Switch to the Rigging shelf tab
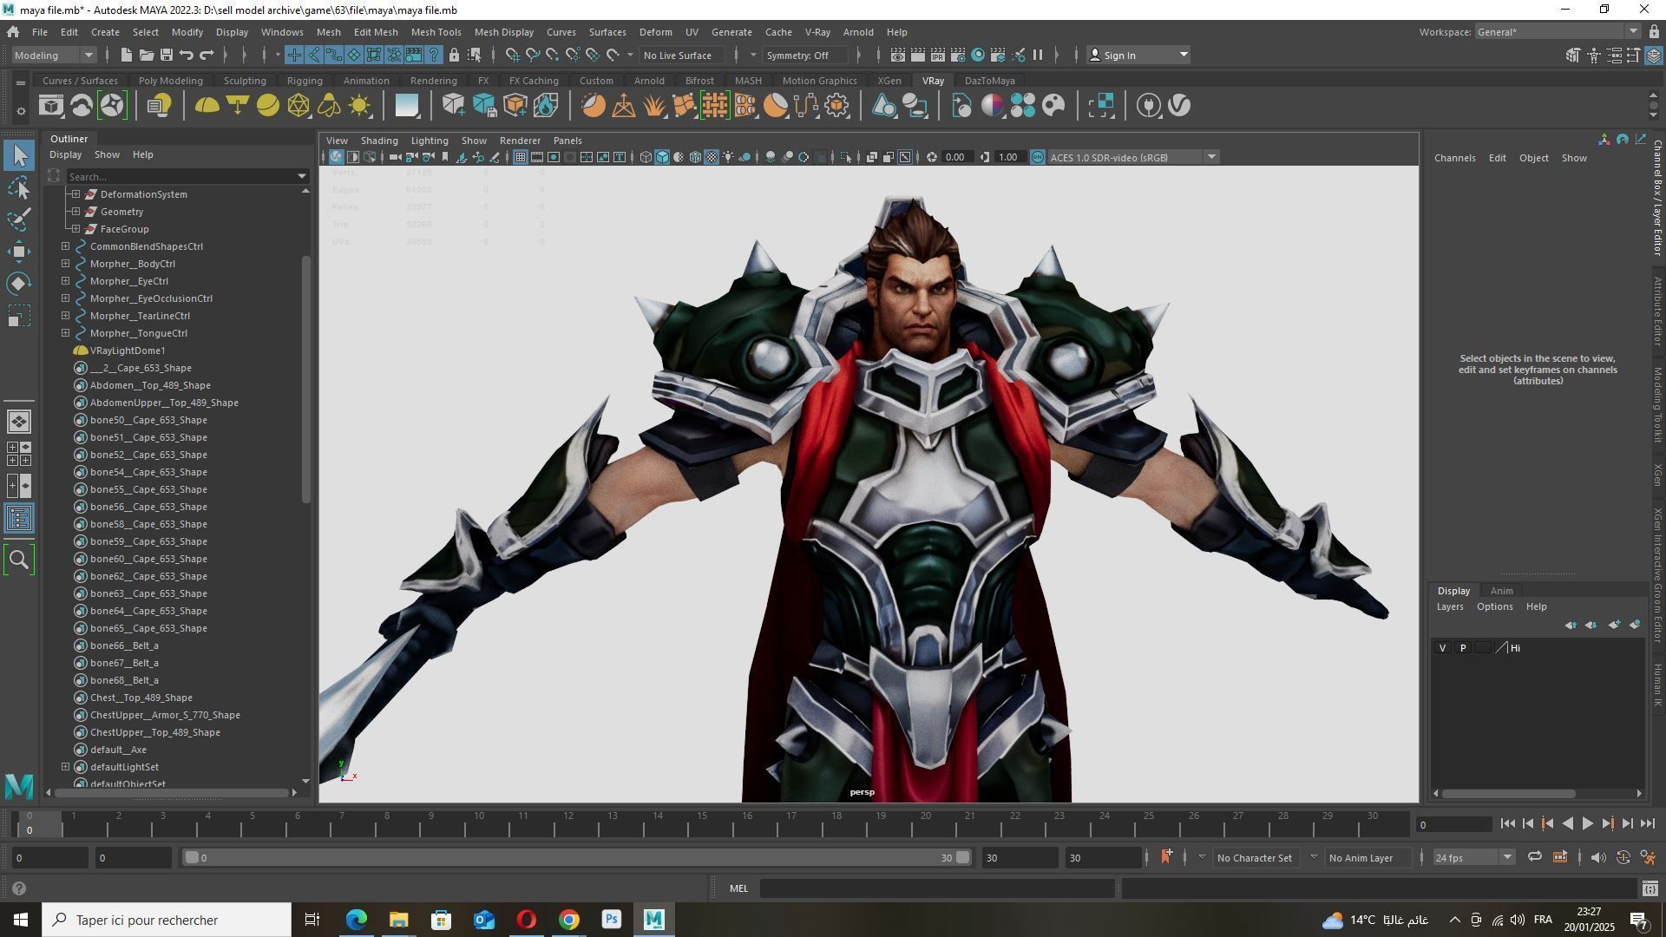 305,81
